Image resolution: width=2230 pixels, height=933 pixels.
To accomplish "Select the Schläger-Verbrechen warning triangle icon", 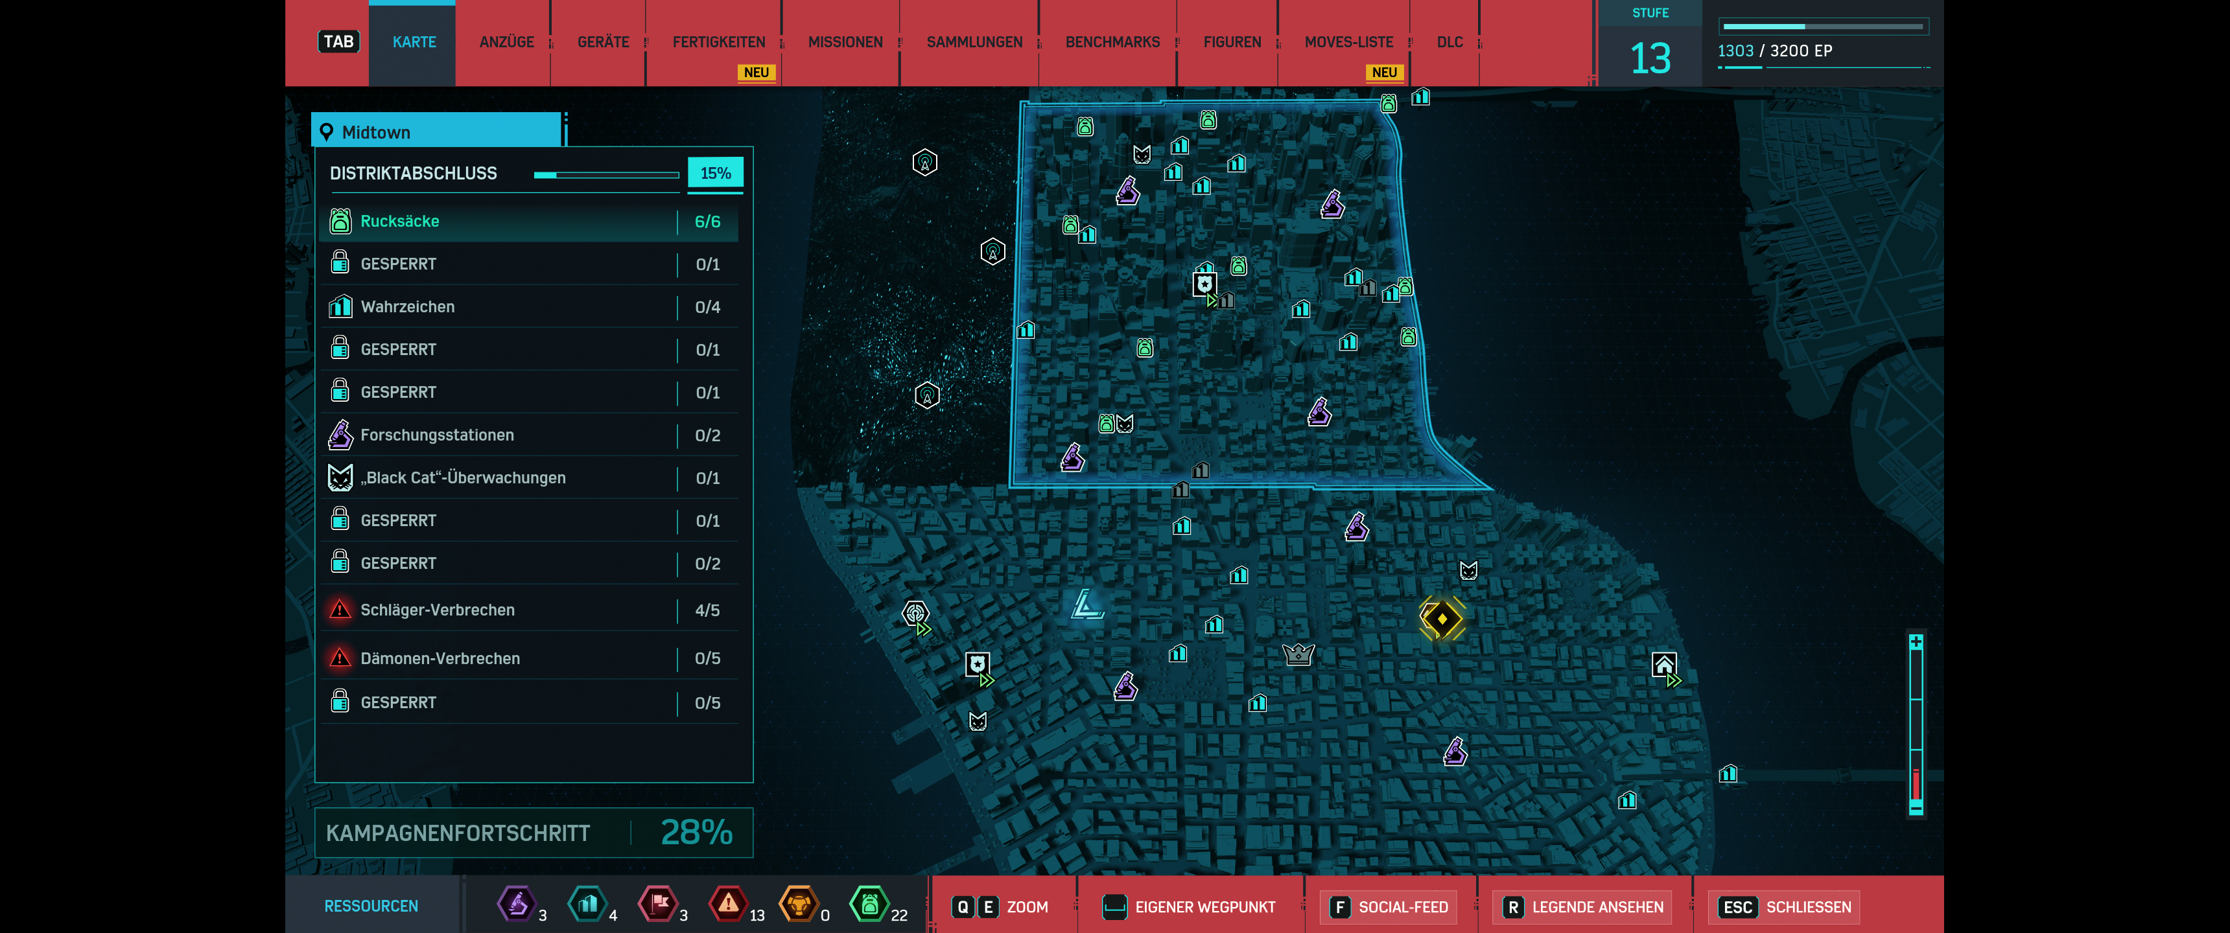I will pyautogui.click(x=340, y=609).
